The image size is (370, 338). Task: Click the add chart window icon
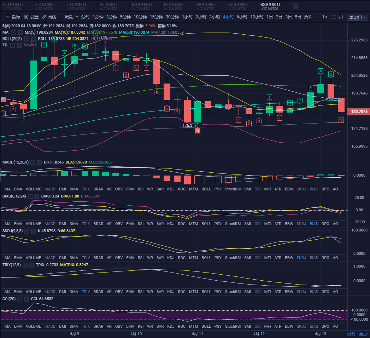(x=340, y=17)
